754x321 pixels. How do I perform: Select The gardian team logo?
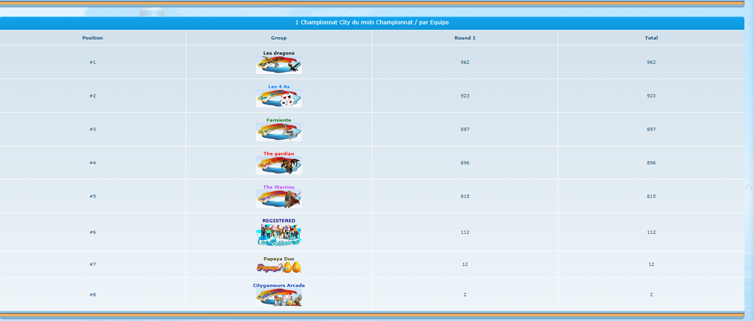coord(278,166)
